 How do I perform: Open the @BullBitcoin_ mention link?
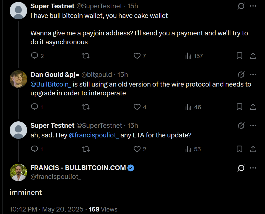(x=51, y=84)
